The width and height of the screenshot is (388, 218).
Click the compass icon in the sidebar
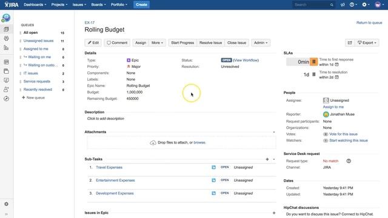(6, 99)
